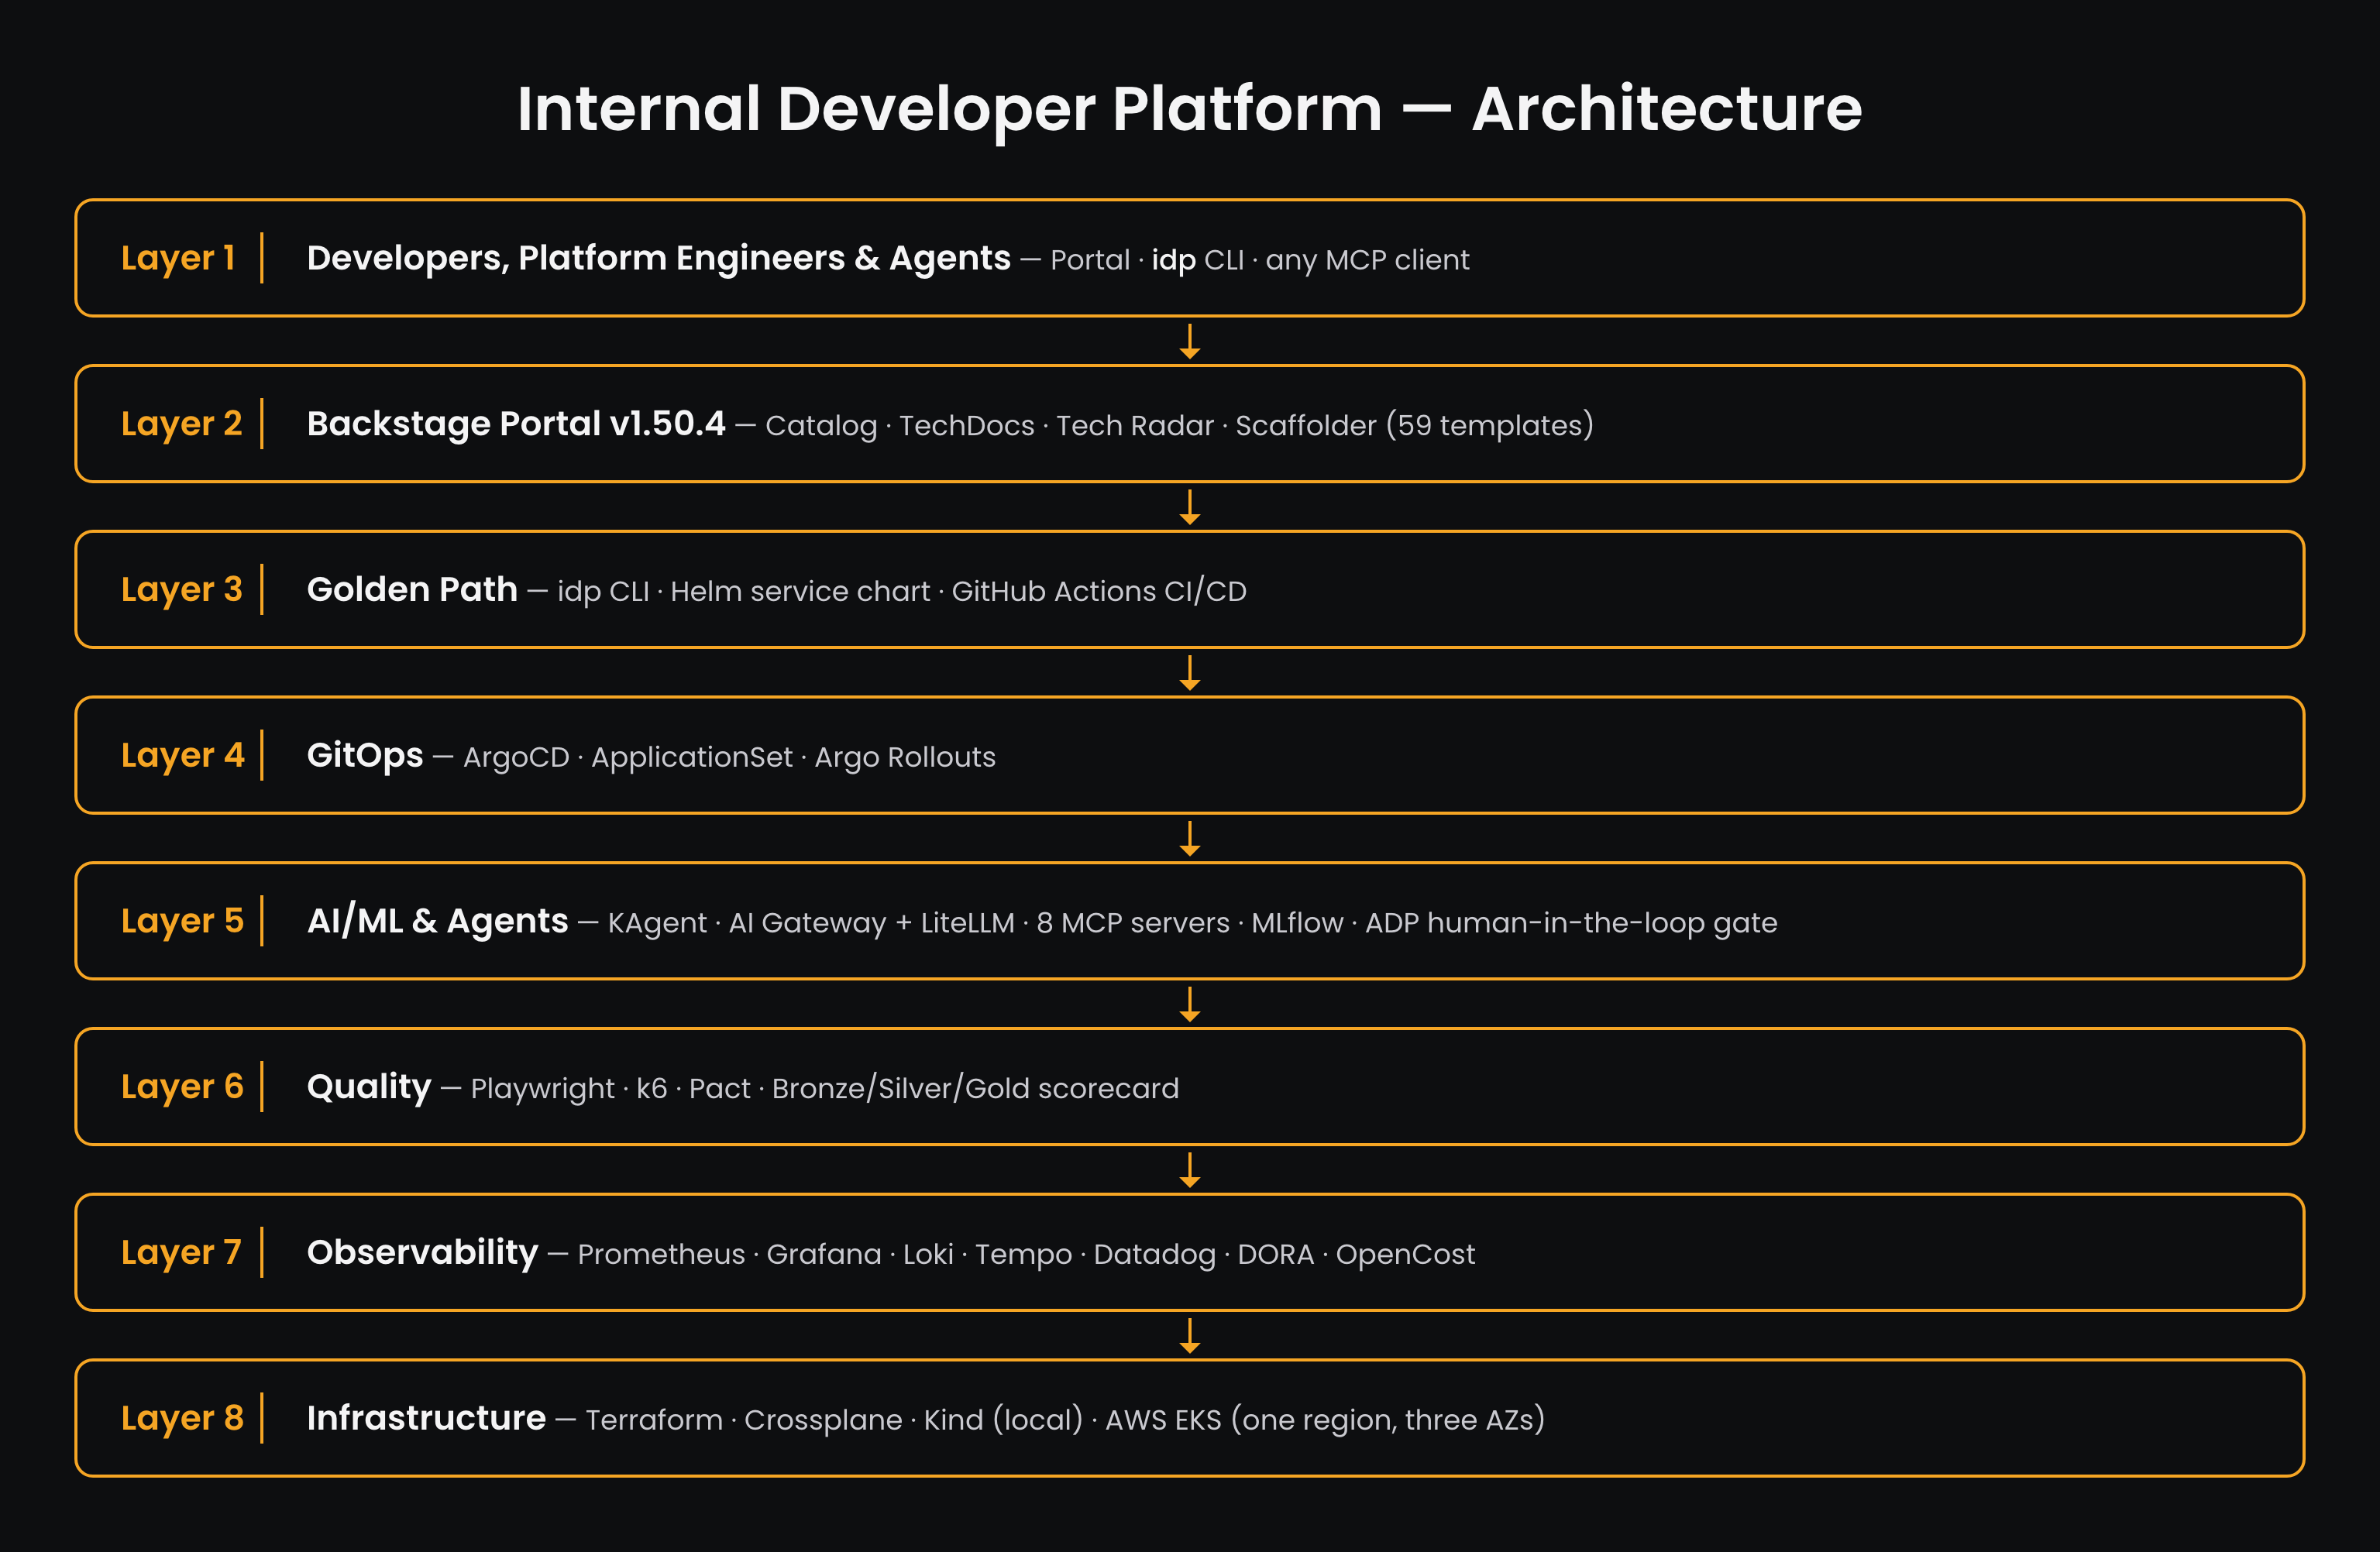The height and width of the screenshot is (1552, 2380).
Task: Click 'Developers, Platform Engineers & Agents' heading
Action: point(658,258)
